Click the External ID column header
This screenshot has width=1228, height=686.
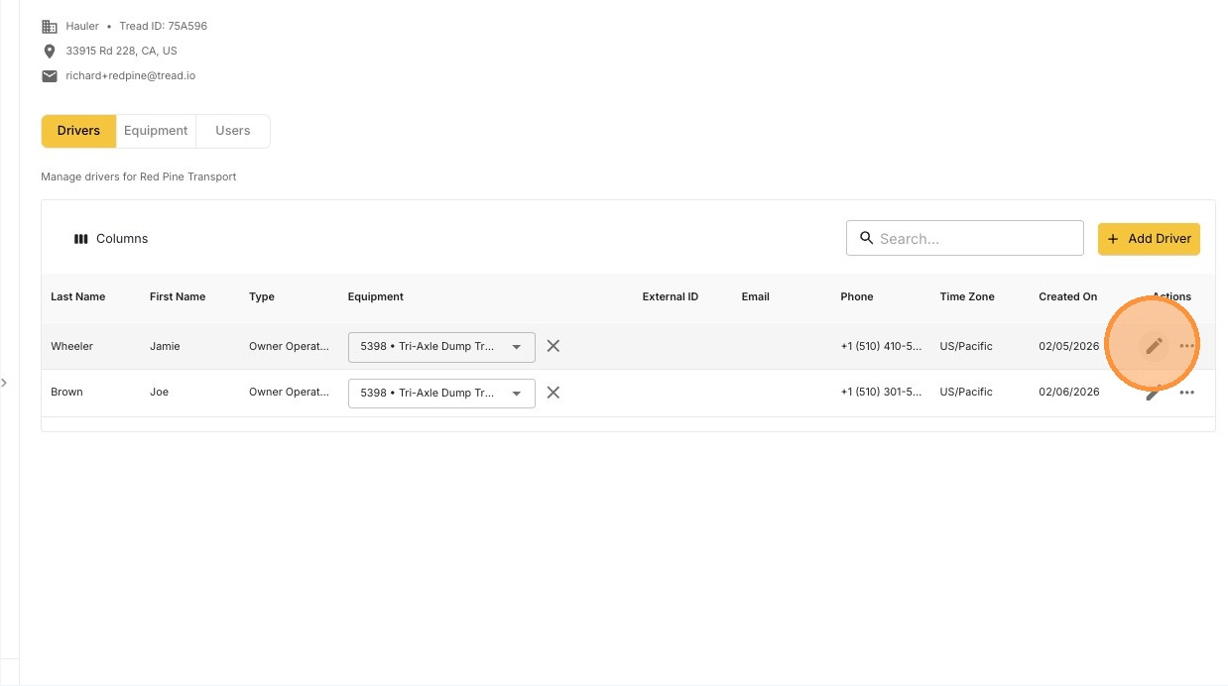click(671, 296)
